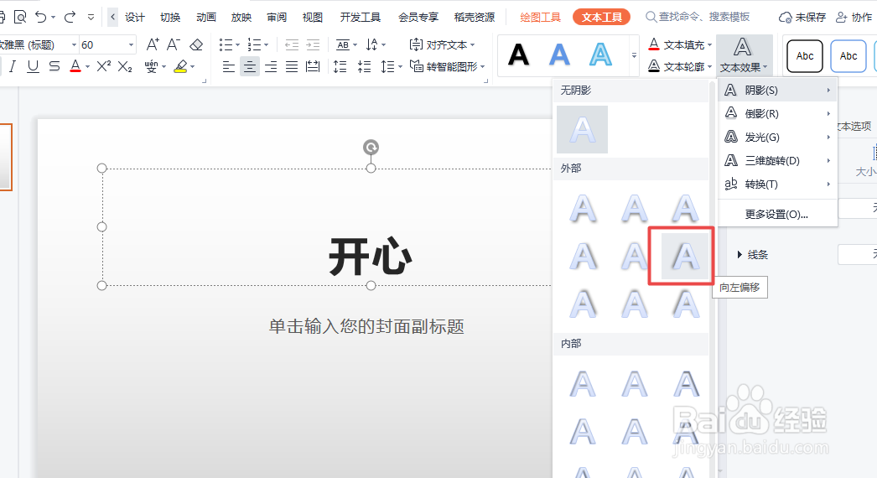Choose the highlighted 向左偏移 shadow preset
Viewport: 877px width, 478px height.
point(685,257)
